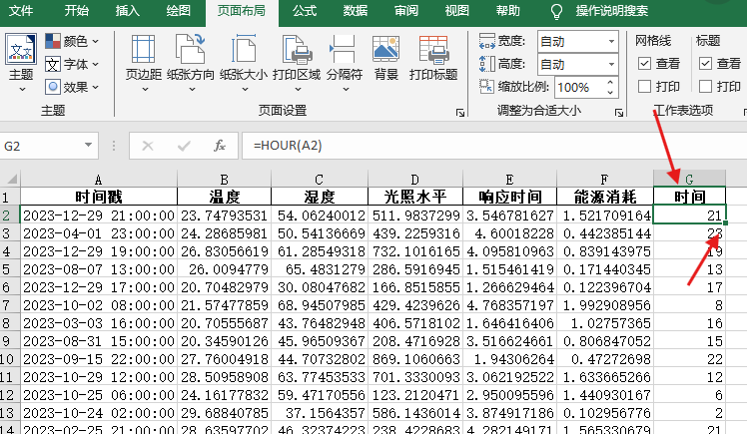The height and width of the screenshot is (434, 747).
Task: Click the 打印区域 print area icon
Action: pyautogui.click(x=297, y=49)
